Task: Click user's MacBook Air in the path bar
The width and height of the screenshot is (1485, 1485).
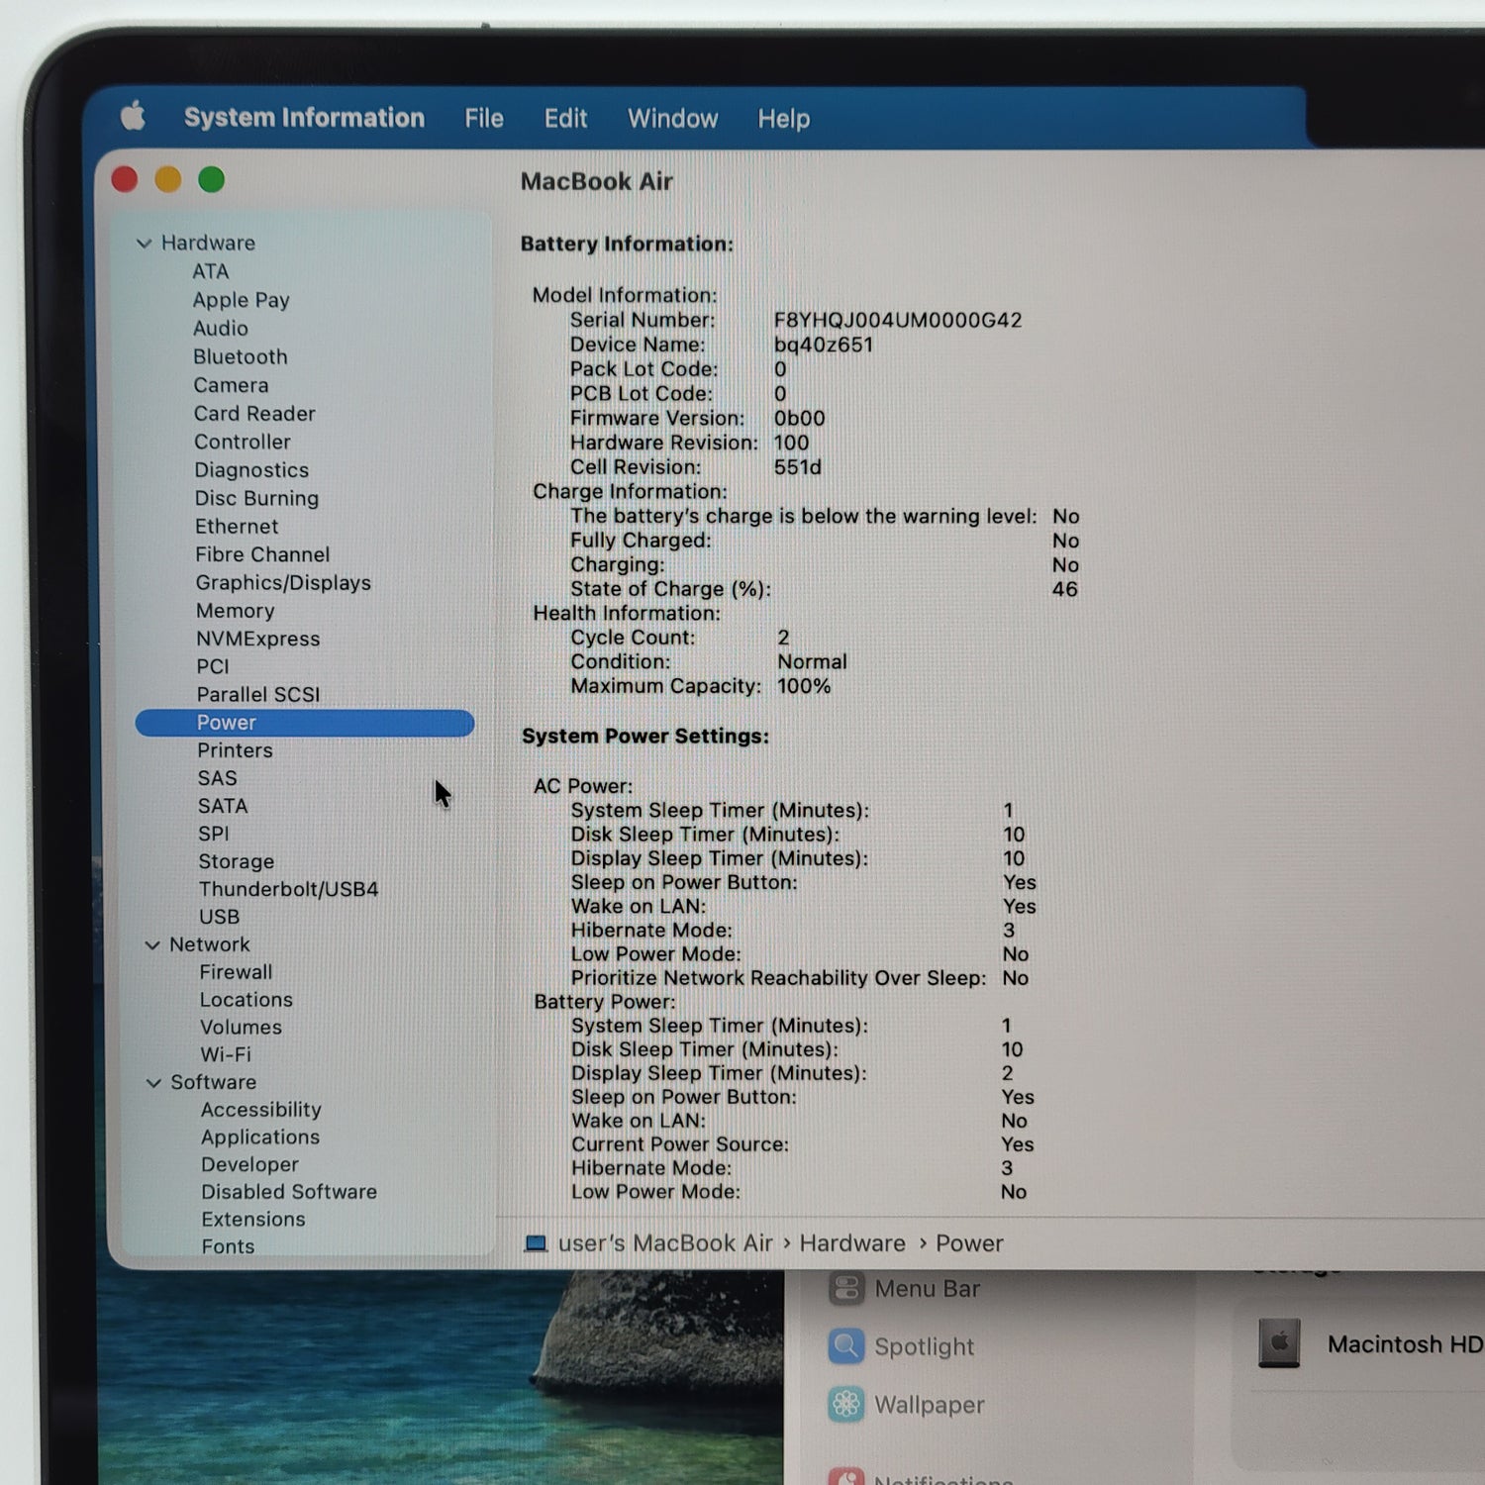Action: pos(665,1243)
